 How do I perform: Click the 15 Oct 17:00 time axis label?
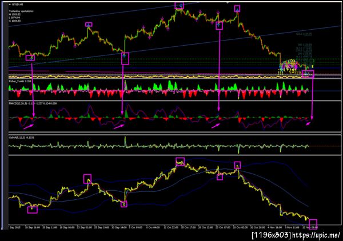[188, 227]
